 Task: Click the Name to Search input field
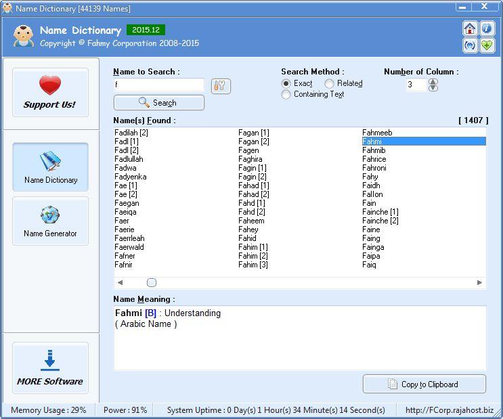(x=159, y=85)
